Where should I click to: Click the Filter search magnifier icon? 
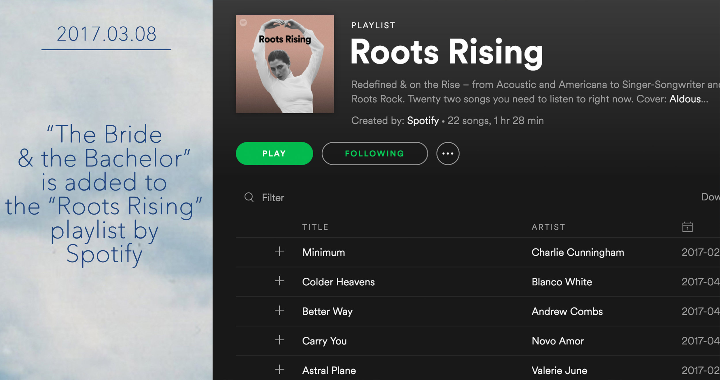[249, 197]
